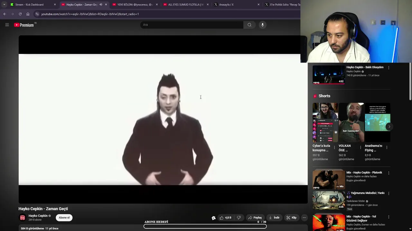Viewport: 412px width, 231px height.
Task: Close the Kick Dashboard tab
Action: (x=55, y=4)
